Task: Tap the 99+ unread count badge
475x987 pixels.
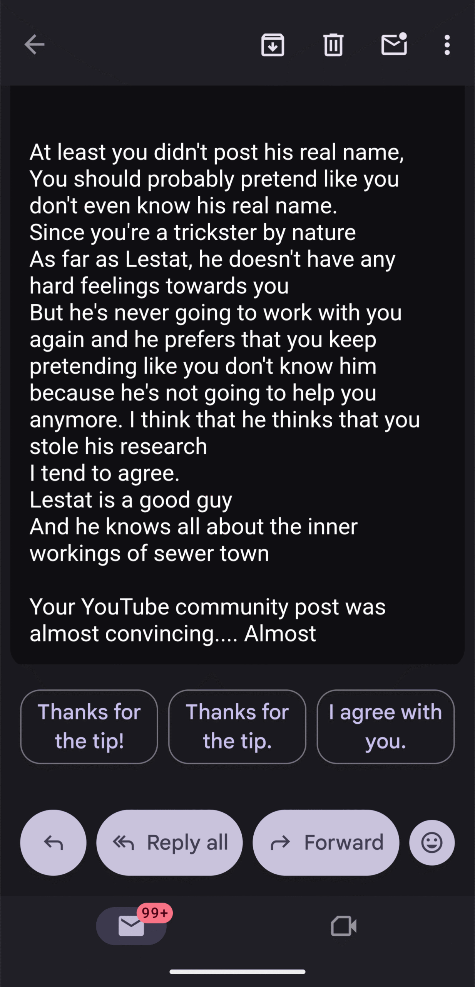Action: (155, 913)
